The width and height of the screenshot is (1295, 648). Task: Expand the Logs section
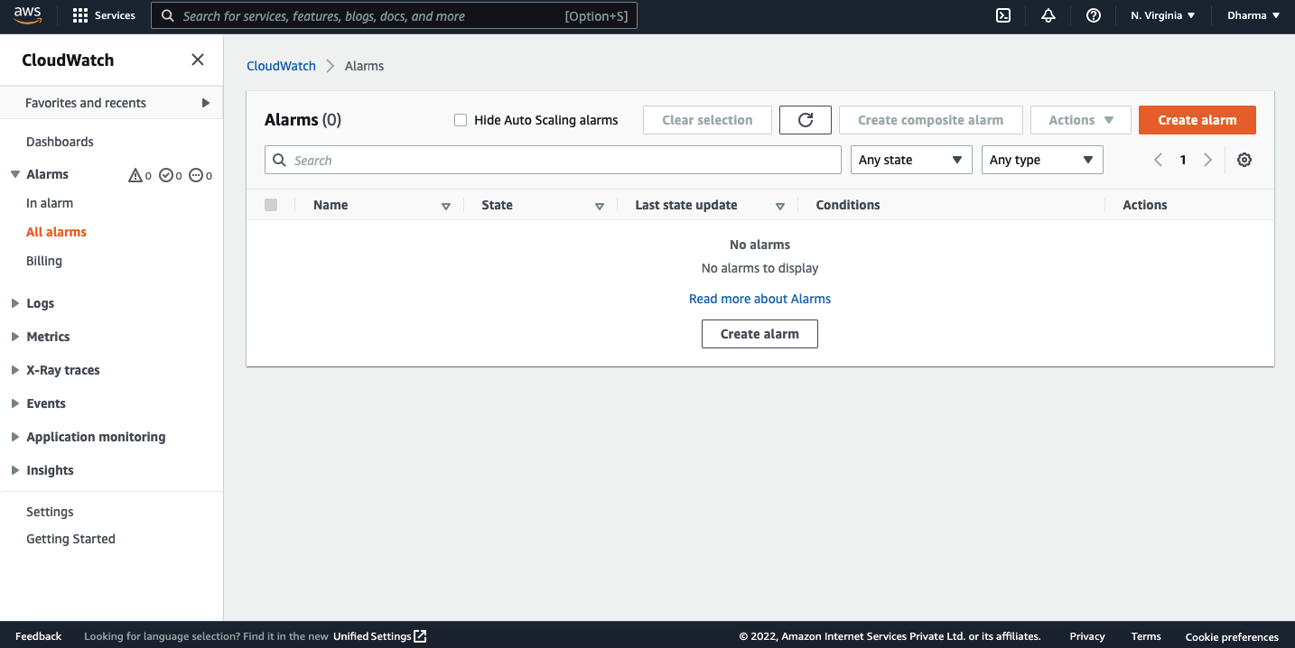coord(15,303)
